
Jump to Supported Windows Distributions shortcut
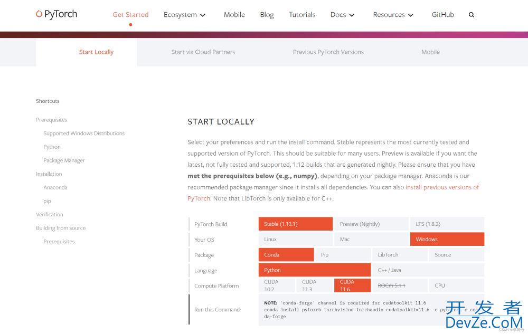coord(84,133)
